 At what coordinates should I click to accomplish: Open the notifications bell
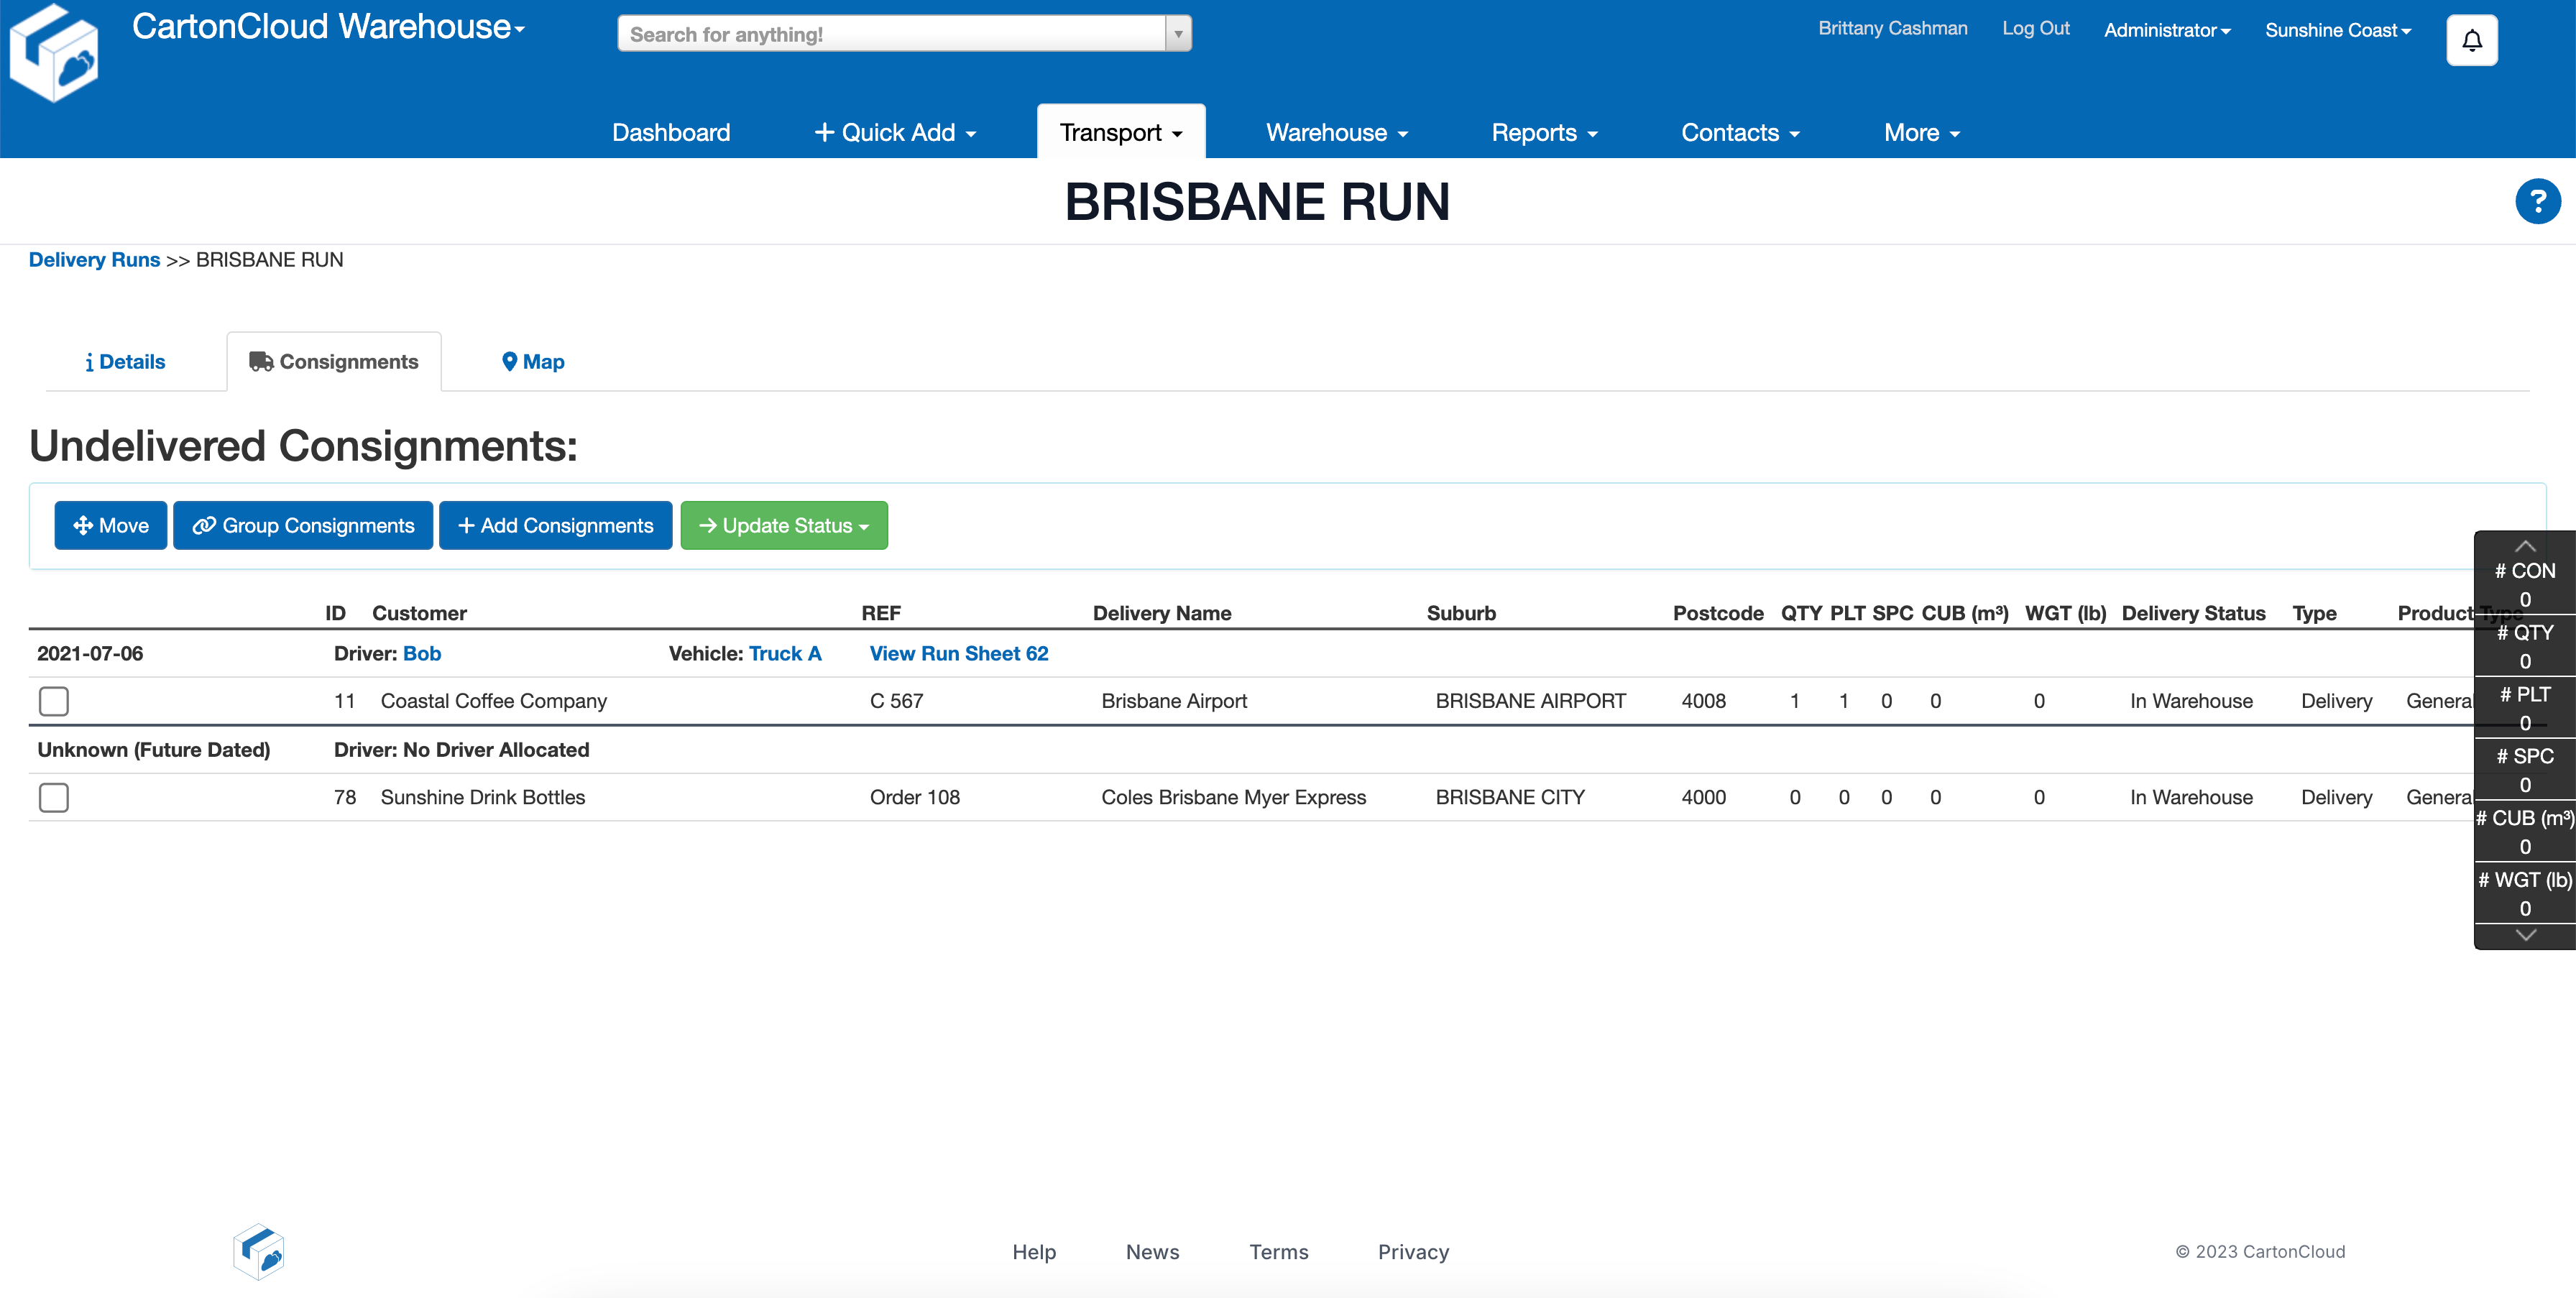point(2471,41)
